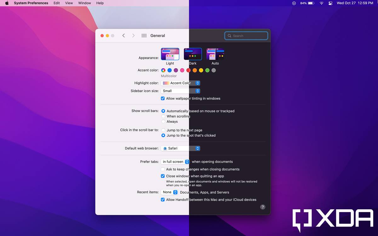Image resolution: width=378 pixels, height=236 pixels.
Task: Select Always show scroll bars
Action: click(x=163, y=121)
